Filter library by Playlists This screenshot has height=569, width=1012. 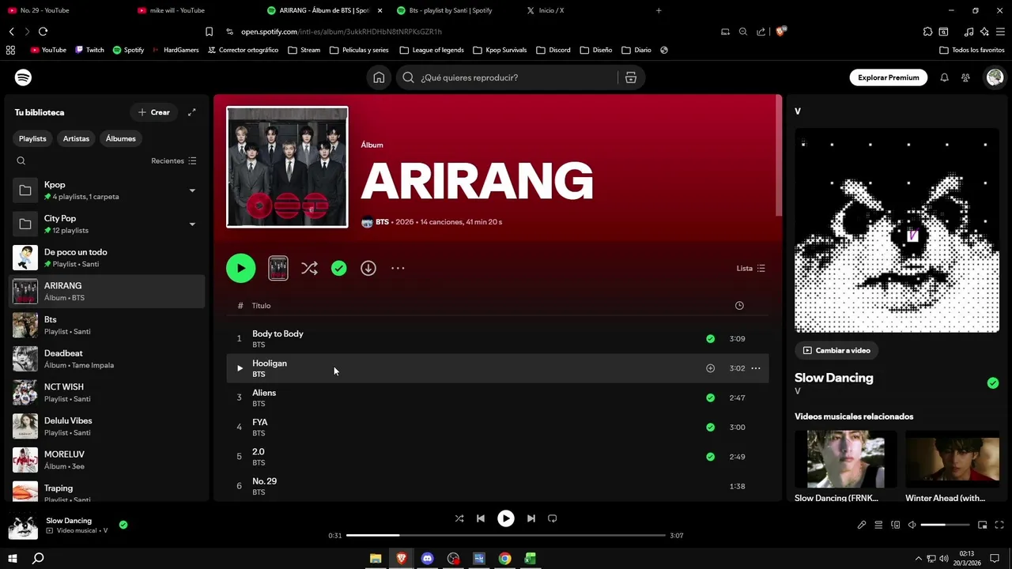(32, 138)
